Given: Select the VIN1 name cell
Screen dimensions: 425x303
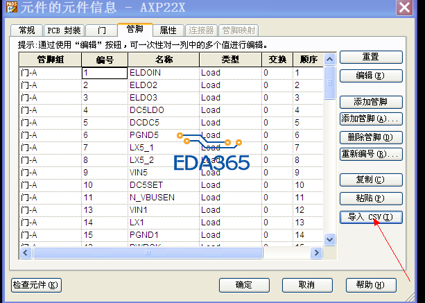Looking at the screenshot, I should pos(164,210).
